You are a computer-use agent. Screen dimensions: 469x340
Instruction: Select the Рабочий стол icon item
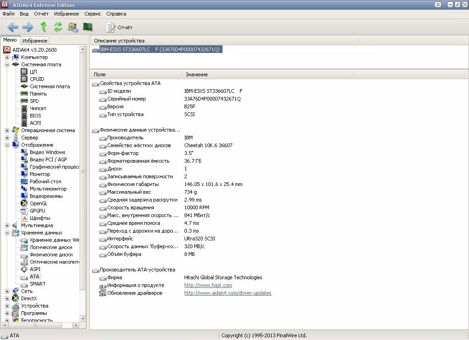coord(24,181)
